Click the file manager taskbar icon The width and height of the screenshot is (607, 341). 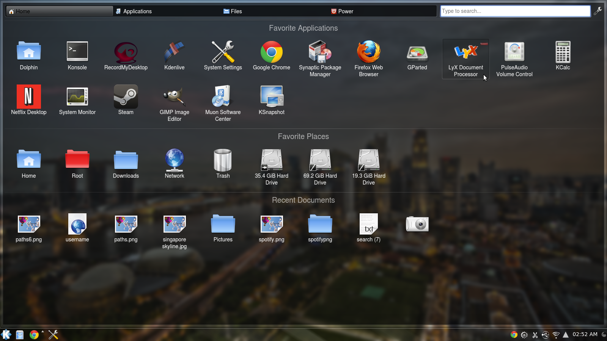(x=20, y=335)
